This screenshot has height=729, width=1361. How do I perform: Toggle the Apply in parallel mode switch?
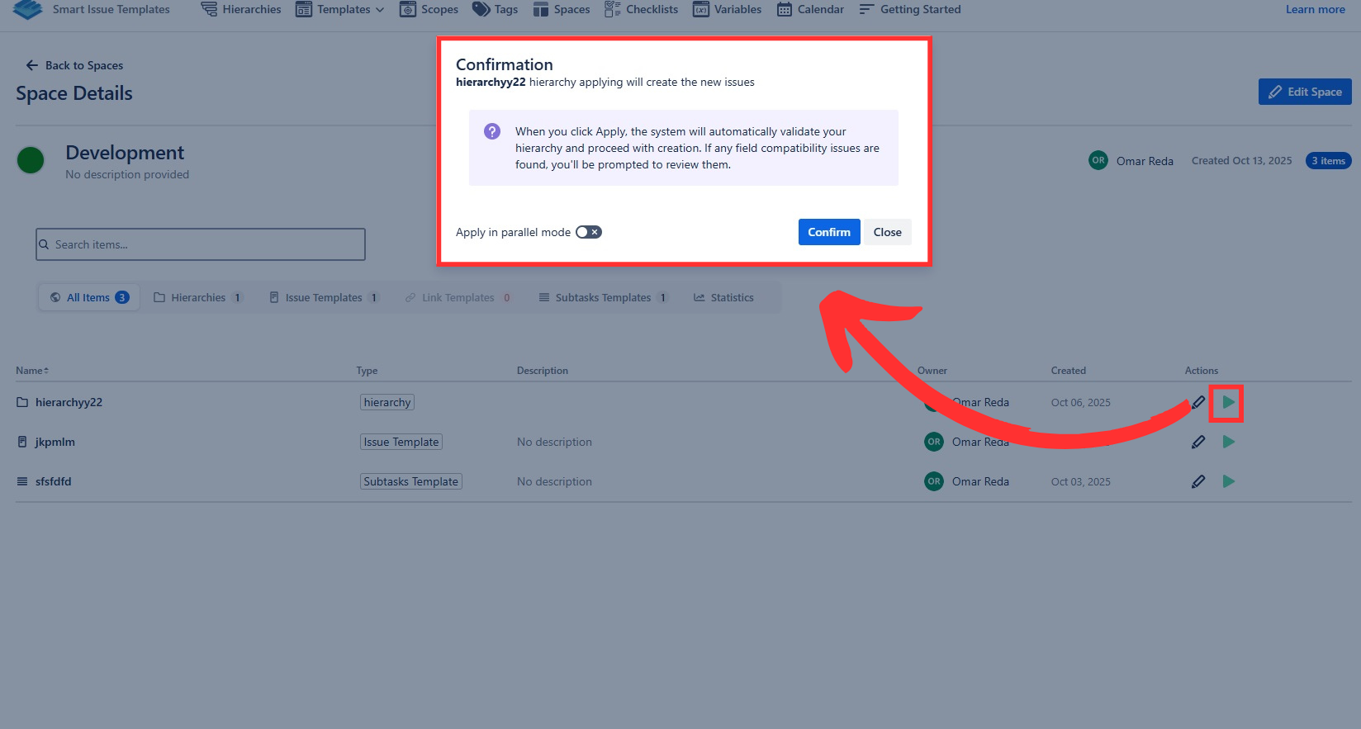click(x=588, y=232)
